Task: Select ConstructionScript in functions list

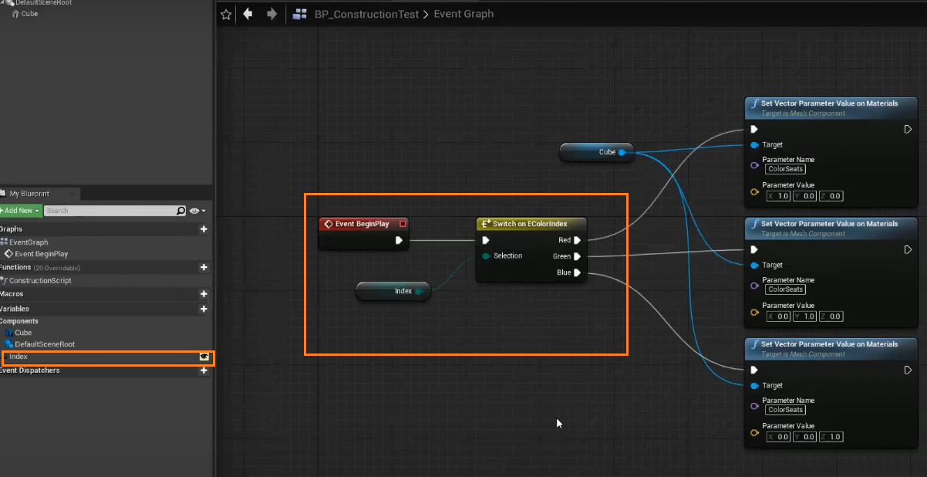Action: point(40,281)
